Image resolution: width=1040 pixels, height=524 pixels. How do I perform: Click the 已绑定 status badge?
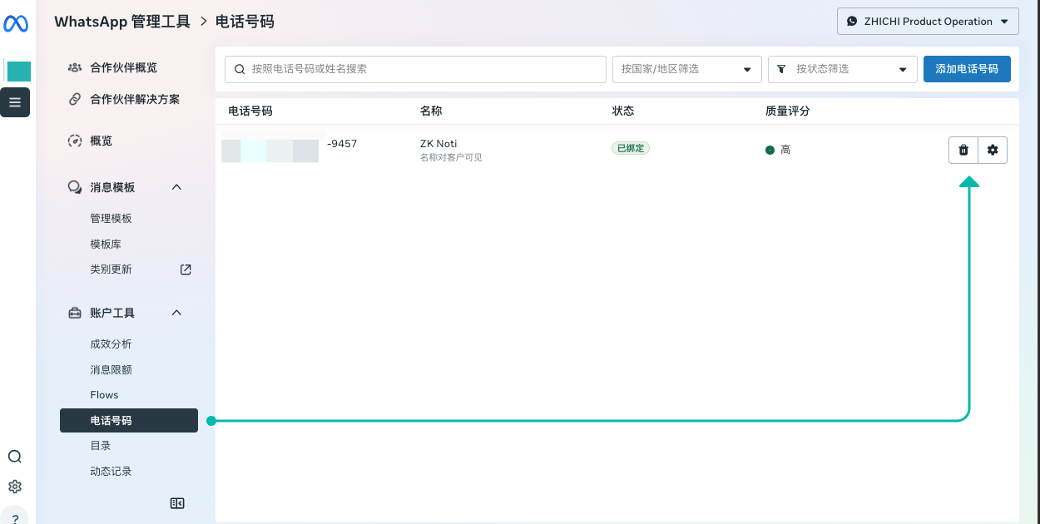[x=631, y=148]
